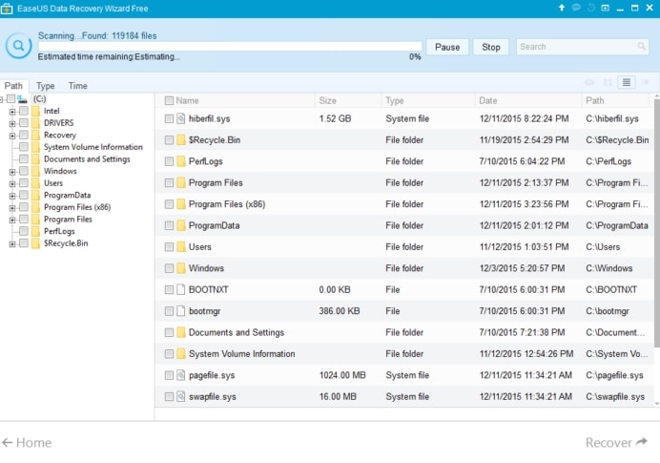Screen dimensions: 660x463
Task: Click the bootmgr blank file icon
Action: click(180, 311)
